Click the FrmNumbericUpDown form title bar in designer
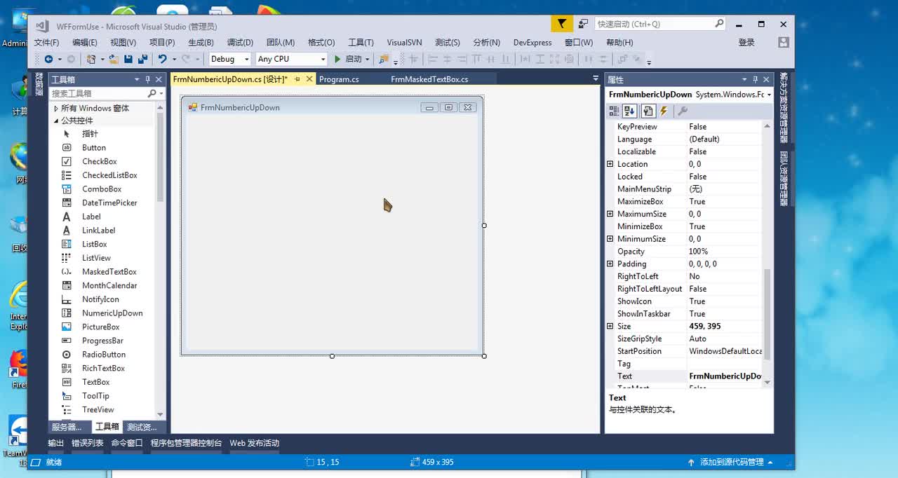This screenshot has height=478, width=898. coord(332,107)
